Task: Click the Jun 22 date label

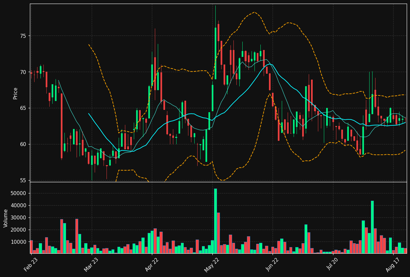Action: point(272,265)
